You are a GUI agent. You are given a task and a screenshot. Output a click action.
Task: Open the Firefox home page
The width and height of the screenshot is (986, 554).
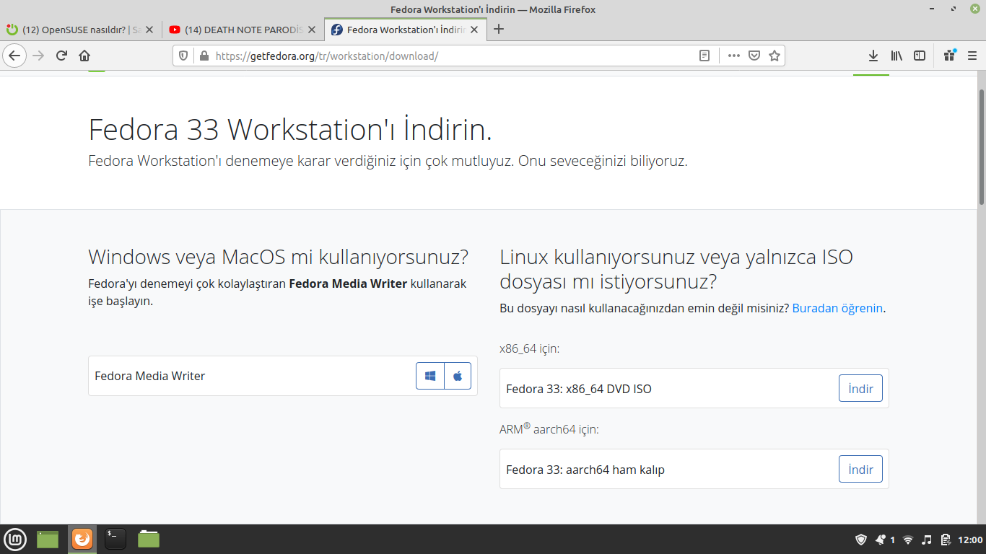coord(84,56)
